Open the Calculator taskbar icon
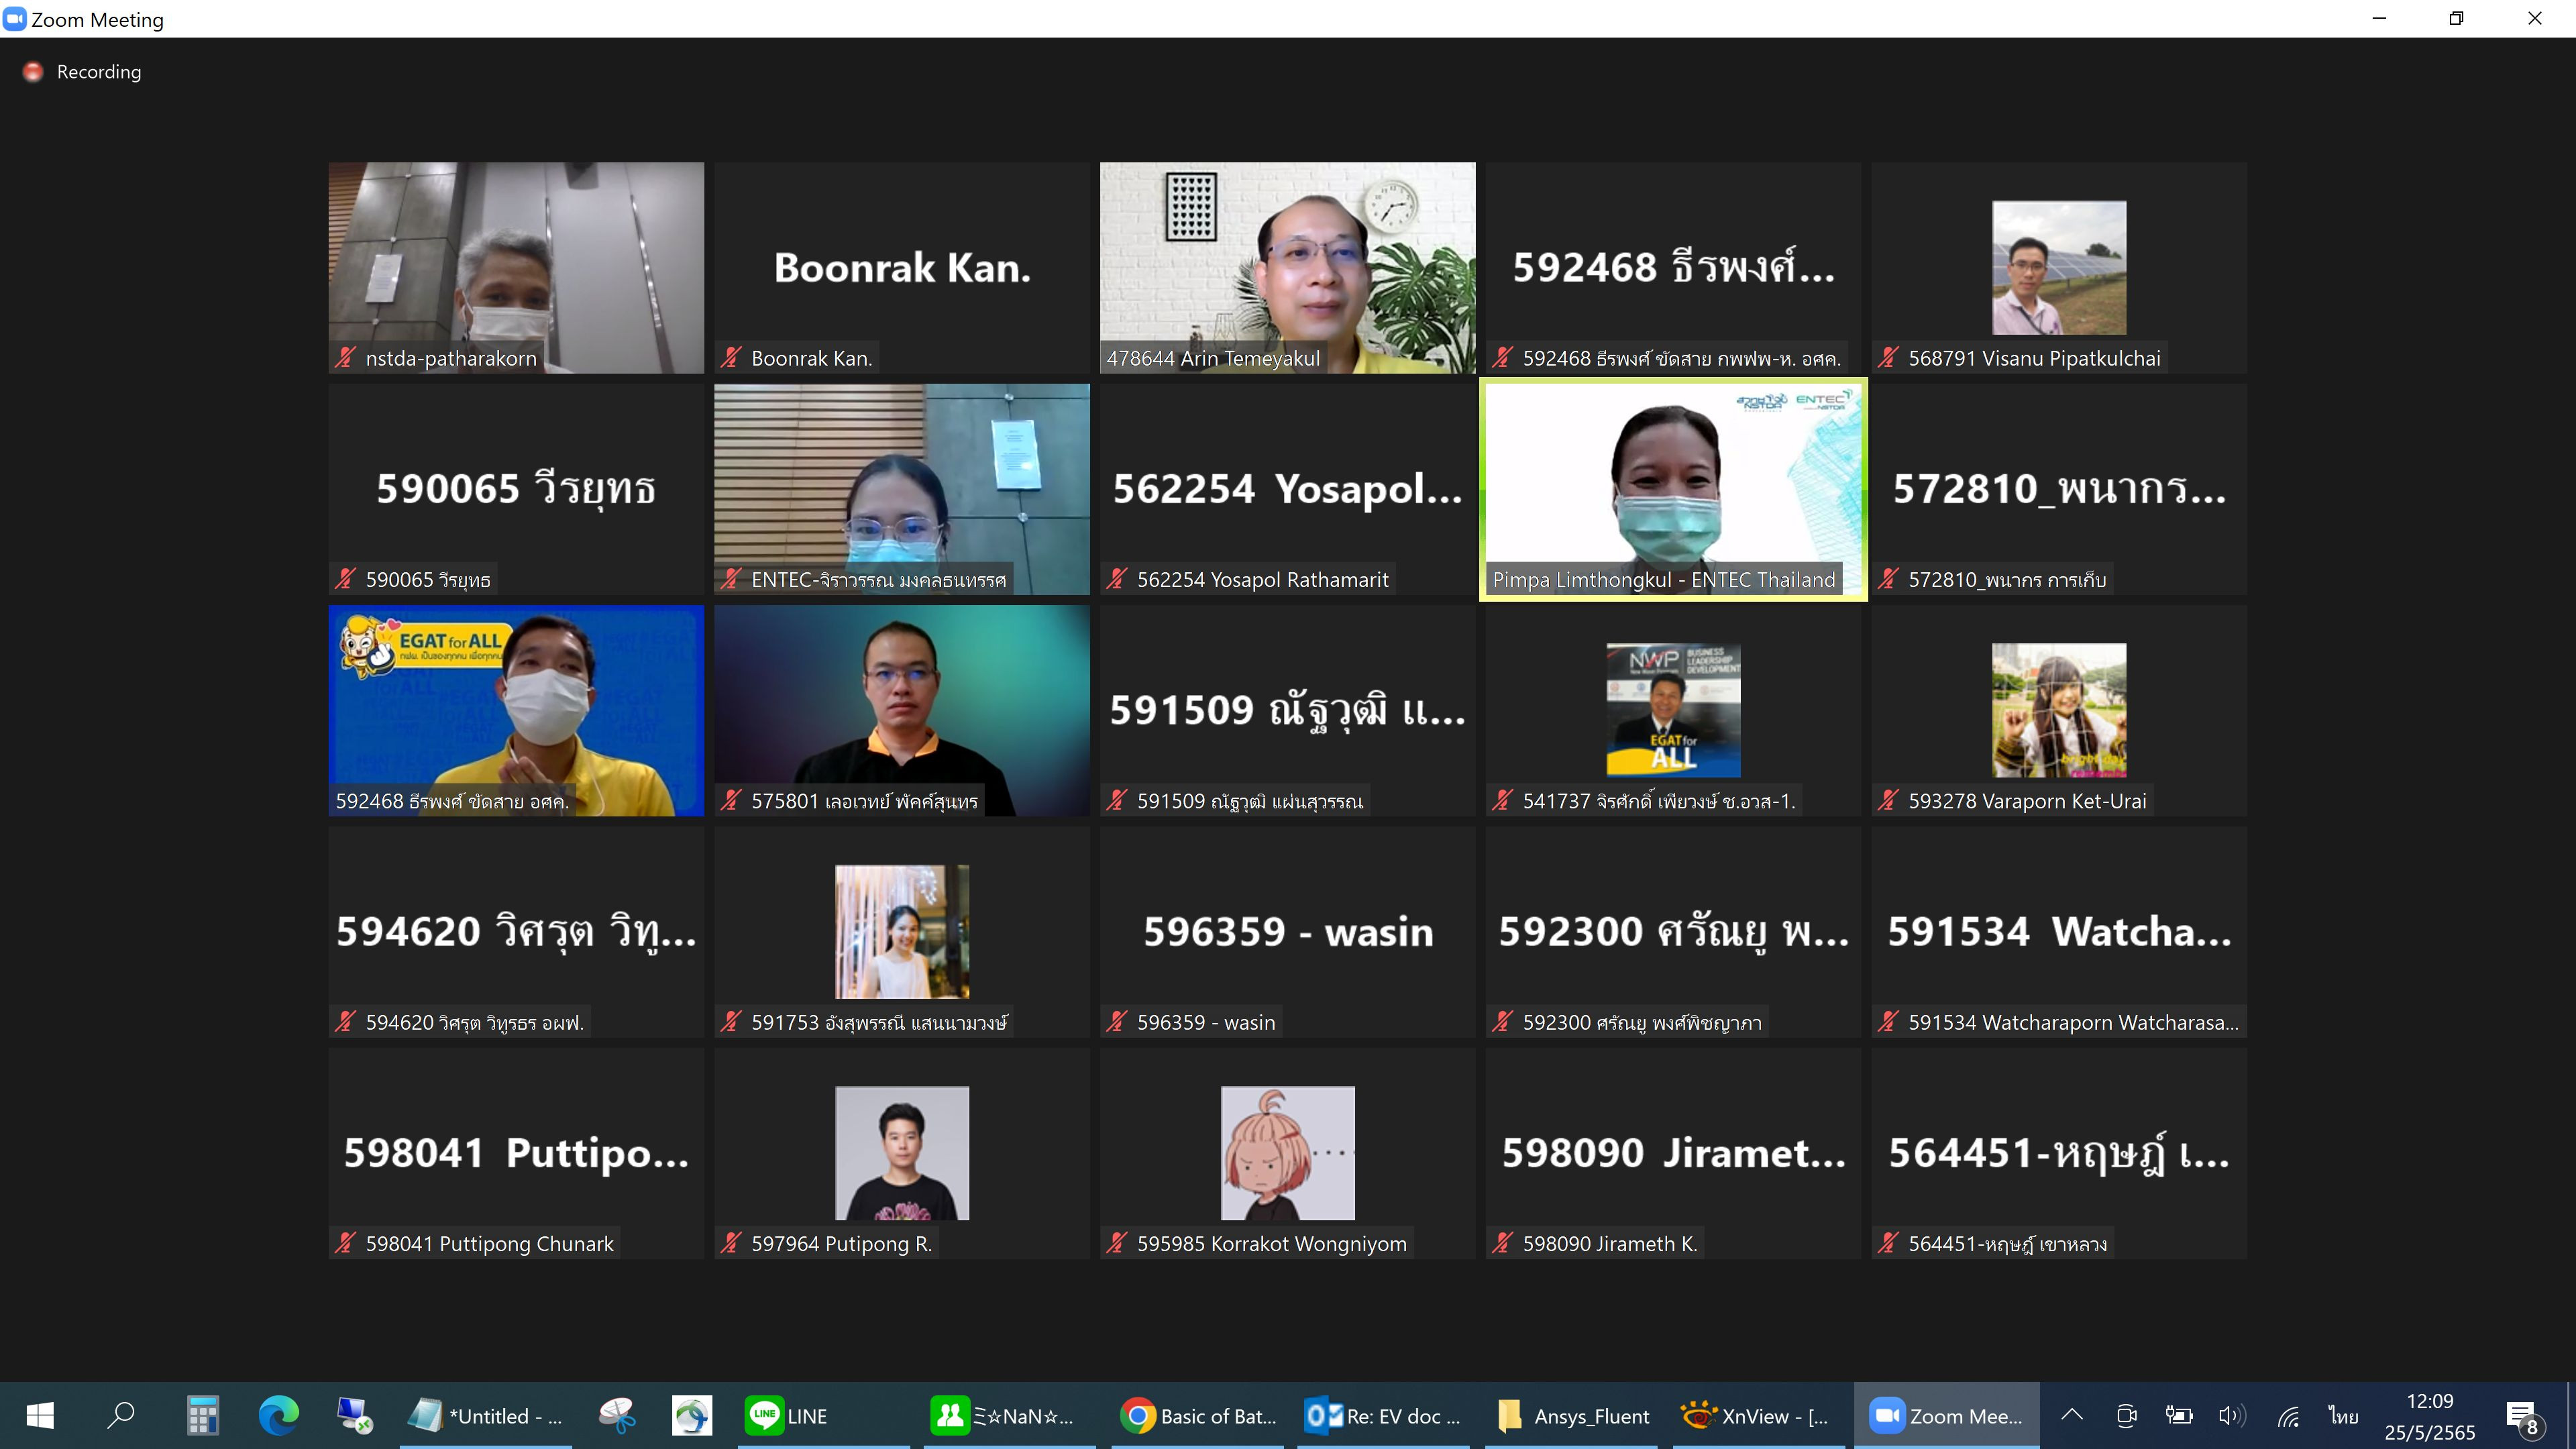2576x1449 pixels. (x=203, y=1416)
